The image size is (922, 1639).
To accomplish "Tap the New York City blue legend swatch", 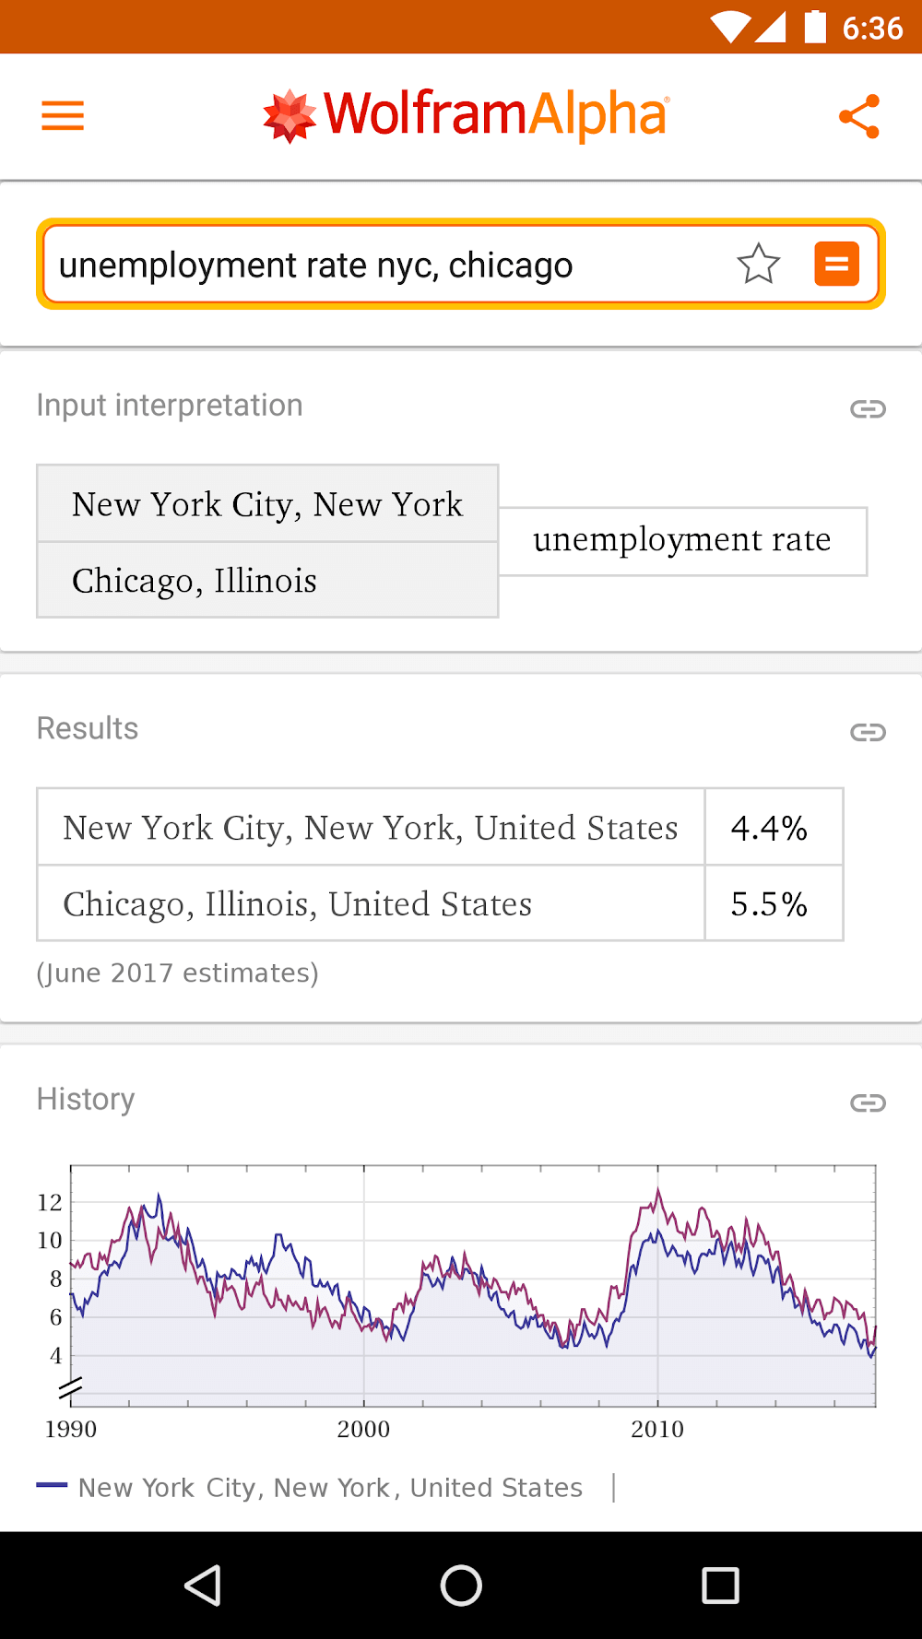I will point(52,1485).
